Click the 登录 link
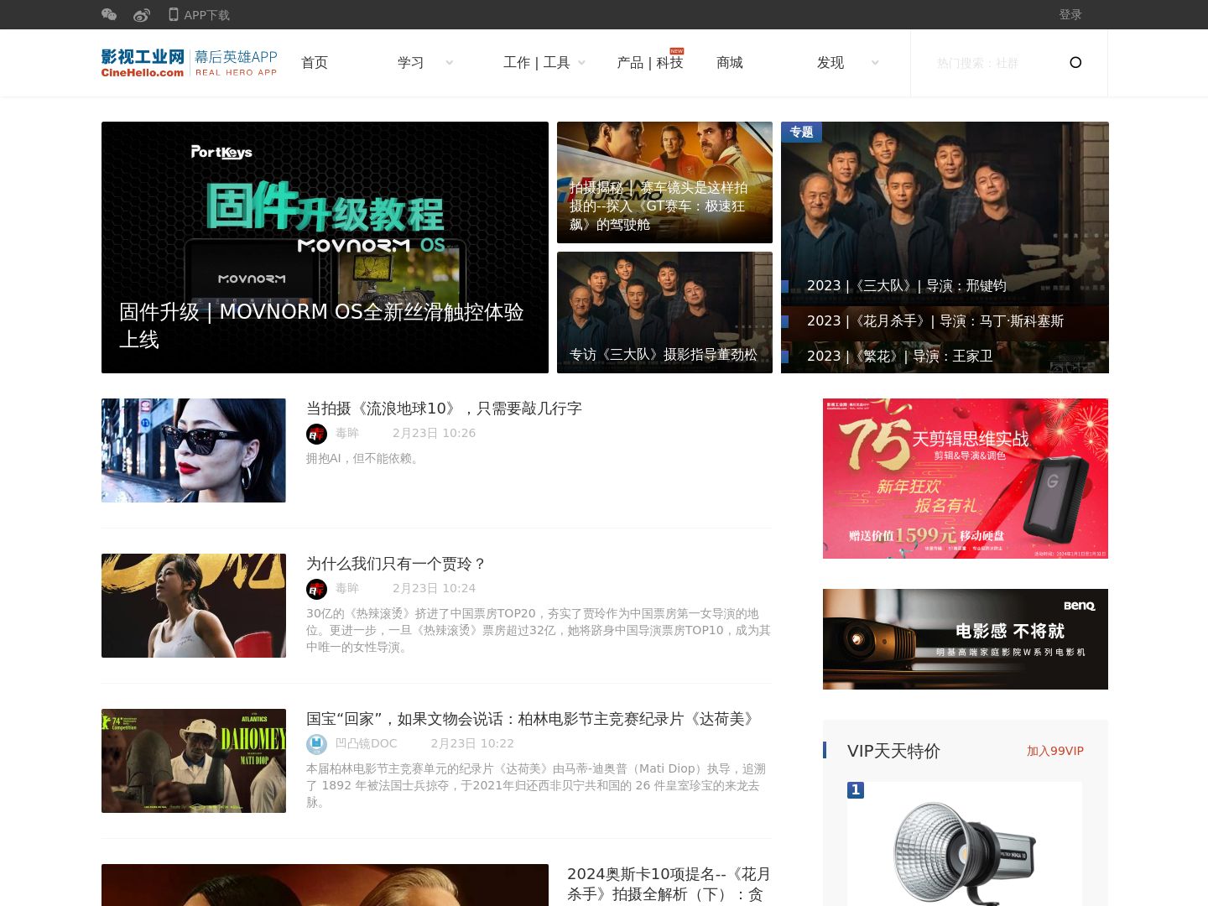Viewport: 1208px width, 906px height. [x=1070, y=15]
